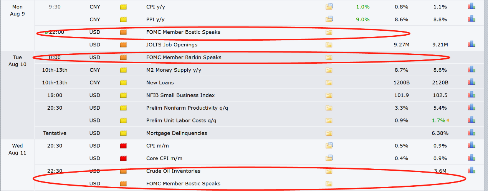Open detail folder for Core CPI m/m
Viewport: 488px width, 191px height.
(x=329, y=158)
